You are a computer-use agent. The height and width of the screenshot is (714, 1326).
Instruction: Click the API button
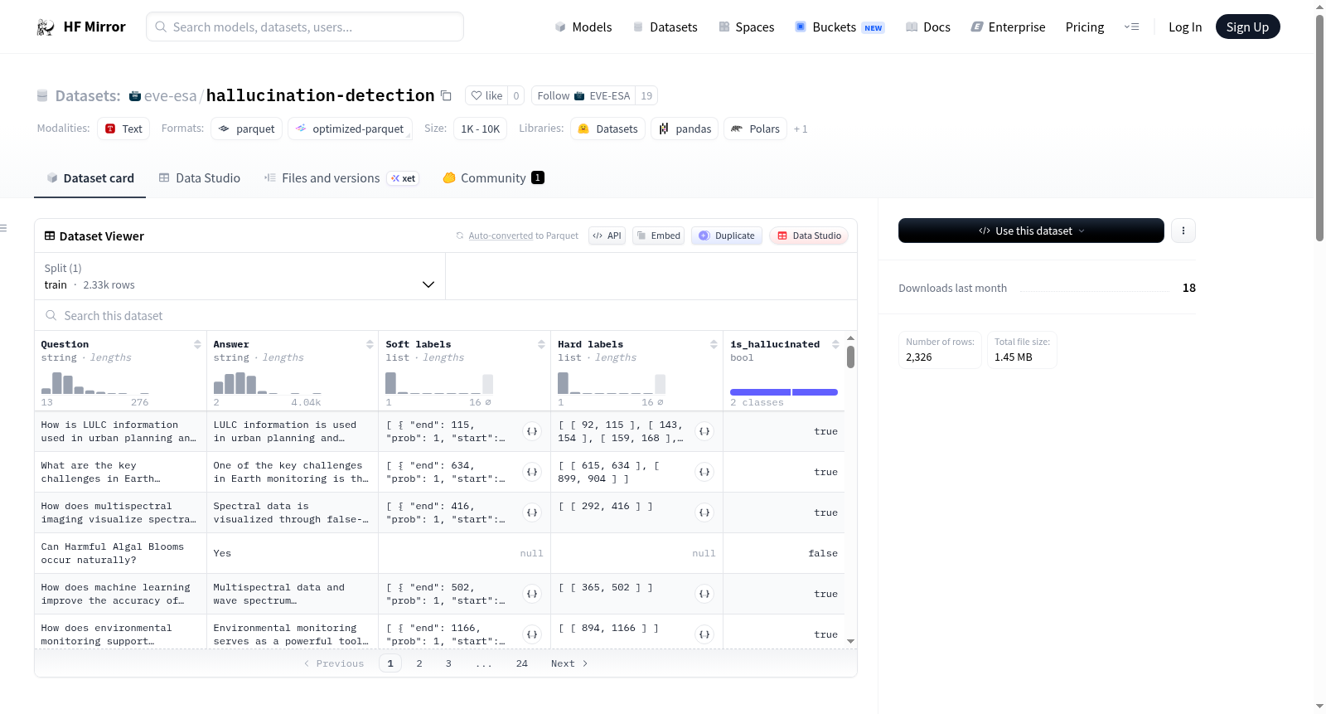click(607, 236)
